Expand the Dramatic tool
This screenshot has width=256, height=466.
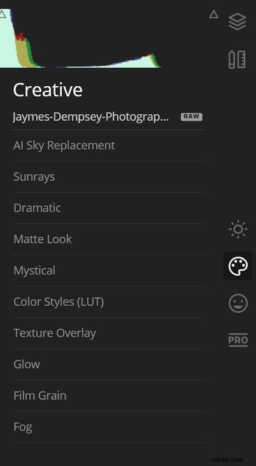pyautogui.click(x=108, y=208)
